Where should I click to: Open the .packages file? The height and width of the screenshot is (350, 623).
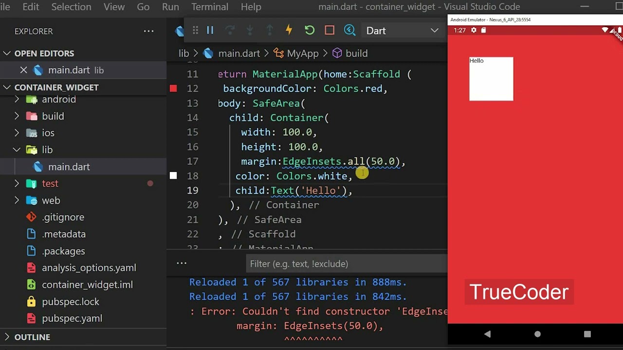click(x=63, y=251)
